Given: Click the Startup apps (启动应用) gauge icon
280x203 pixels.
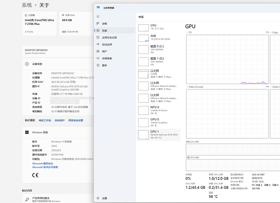Looking at the screenshot, I should click(x=98, y=44).
